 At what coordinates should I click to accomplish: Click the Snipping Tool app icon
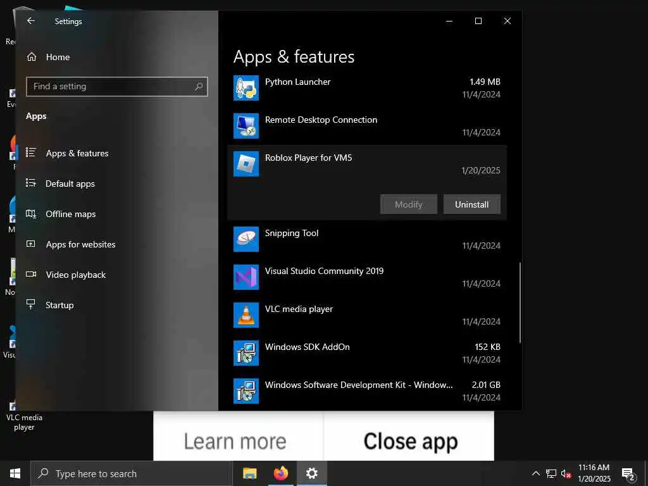pos(246,239)
